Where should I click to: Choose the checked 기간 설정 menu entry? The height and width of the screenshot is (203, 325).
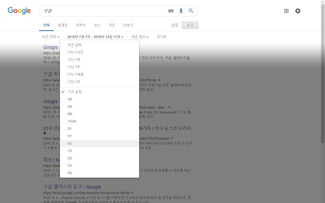coord(100,92)
